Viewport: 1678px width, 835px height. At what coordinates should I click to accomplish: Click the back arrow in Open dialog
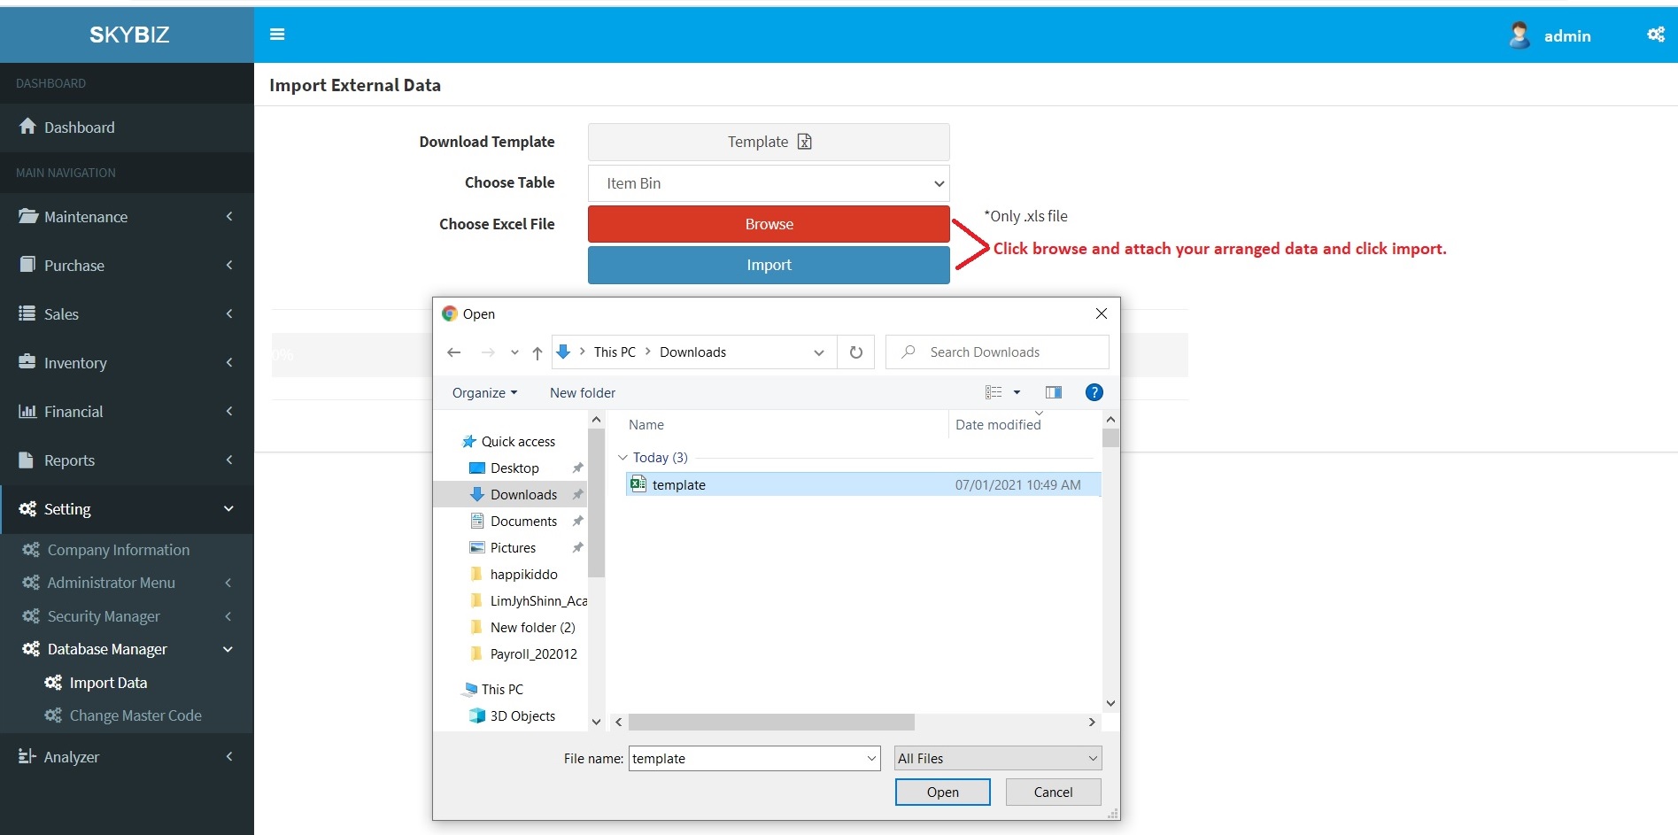coord(454,352)
